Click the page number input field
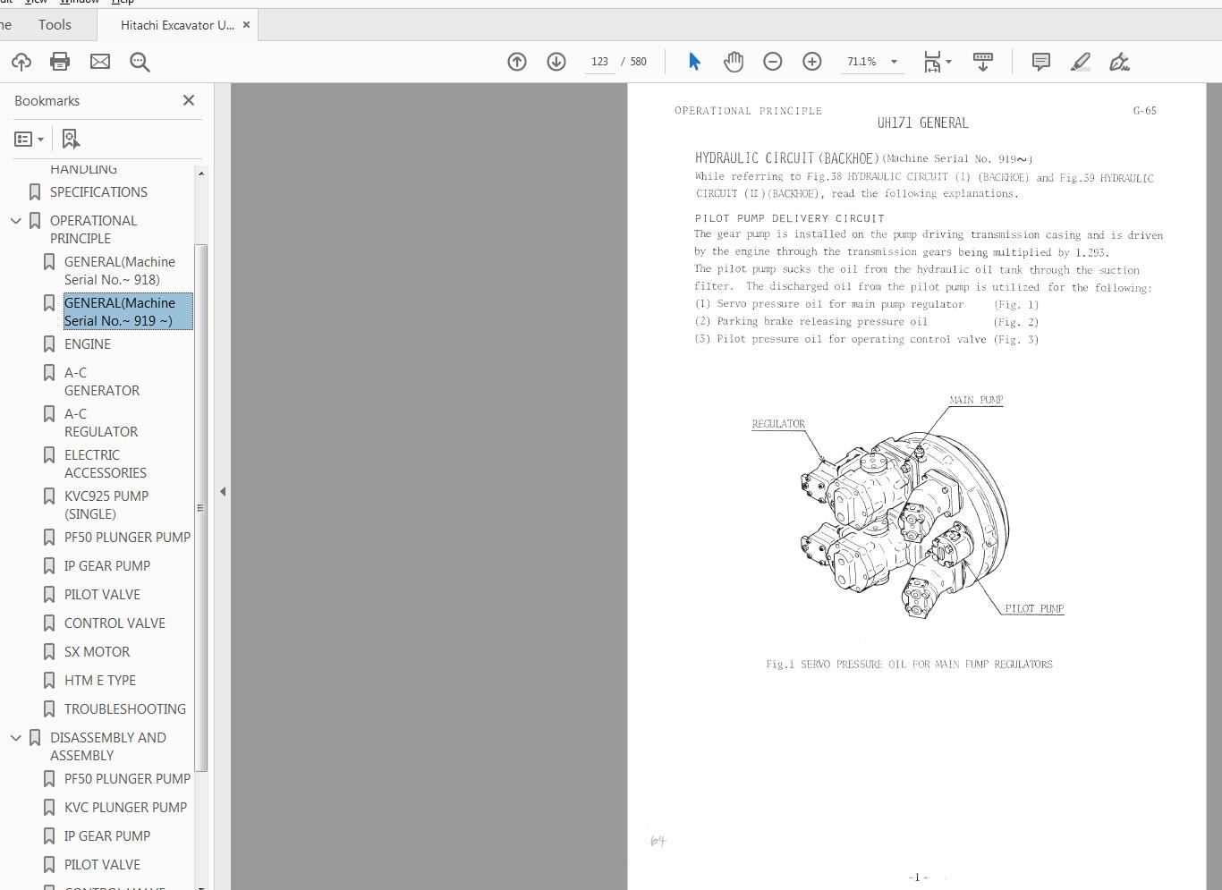 [x=599, y=62]
